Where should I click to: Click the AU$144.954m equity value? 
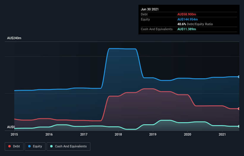click(x=188, y=19)
